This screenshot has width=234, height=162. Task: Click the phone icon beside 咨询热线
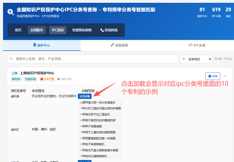[x=102, y=30]
